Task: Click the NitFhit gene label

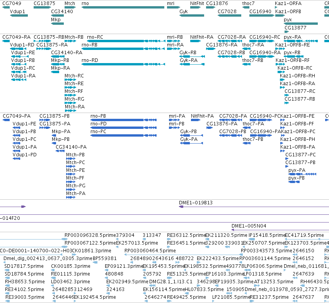Action: click(197, 3)
